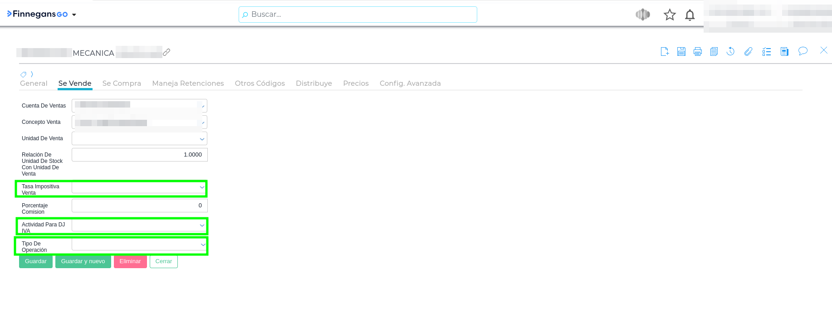Focus the Buscar search field

point(357,15)
